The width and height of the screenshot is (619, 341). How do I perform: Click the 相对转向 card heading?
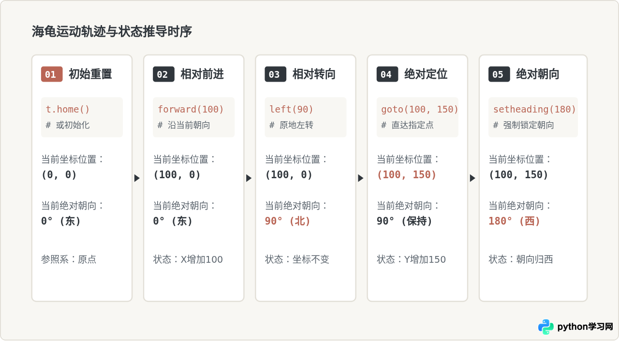(x=314, y=74)
